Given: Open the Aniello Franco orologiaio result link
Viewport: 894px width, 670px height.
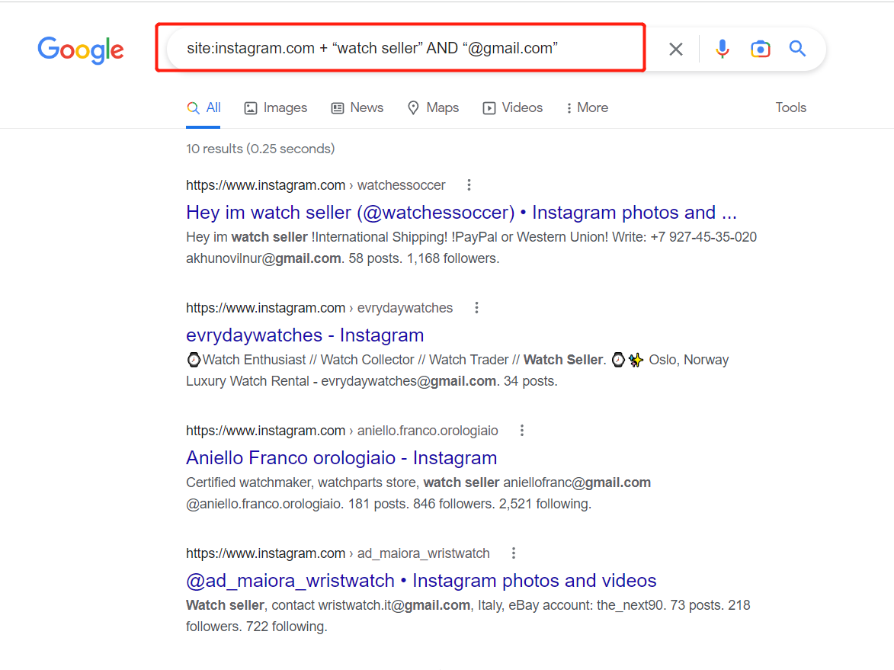Looking at the screenshot, I should point(341,457).
